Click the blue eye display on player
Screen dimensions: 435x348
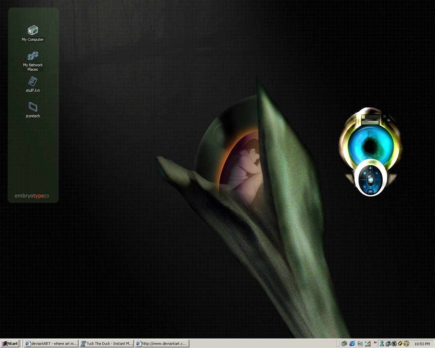[371, 145]
